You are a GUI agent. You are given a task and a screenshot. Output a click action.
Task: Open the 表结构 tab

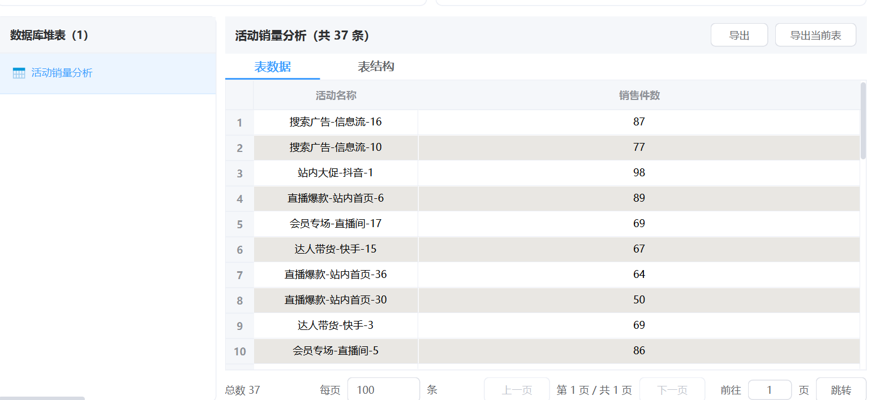click(376, 67)
